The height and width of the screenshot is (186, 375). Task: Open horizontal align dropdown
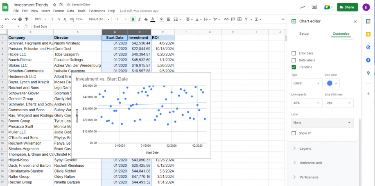(190, 19)
